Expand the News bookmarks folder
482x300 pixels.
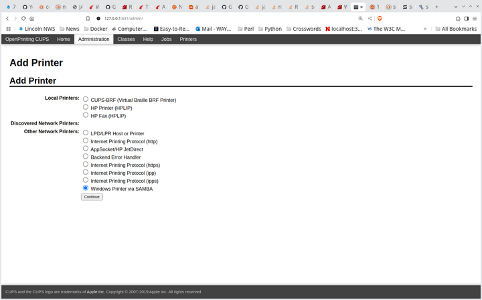[70, 29]
